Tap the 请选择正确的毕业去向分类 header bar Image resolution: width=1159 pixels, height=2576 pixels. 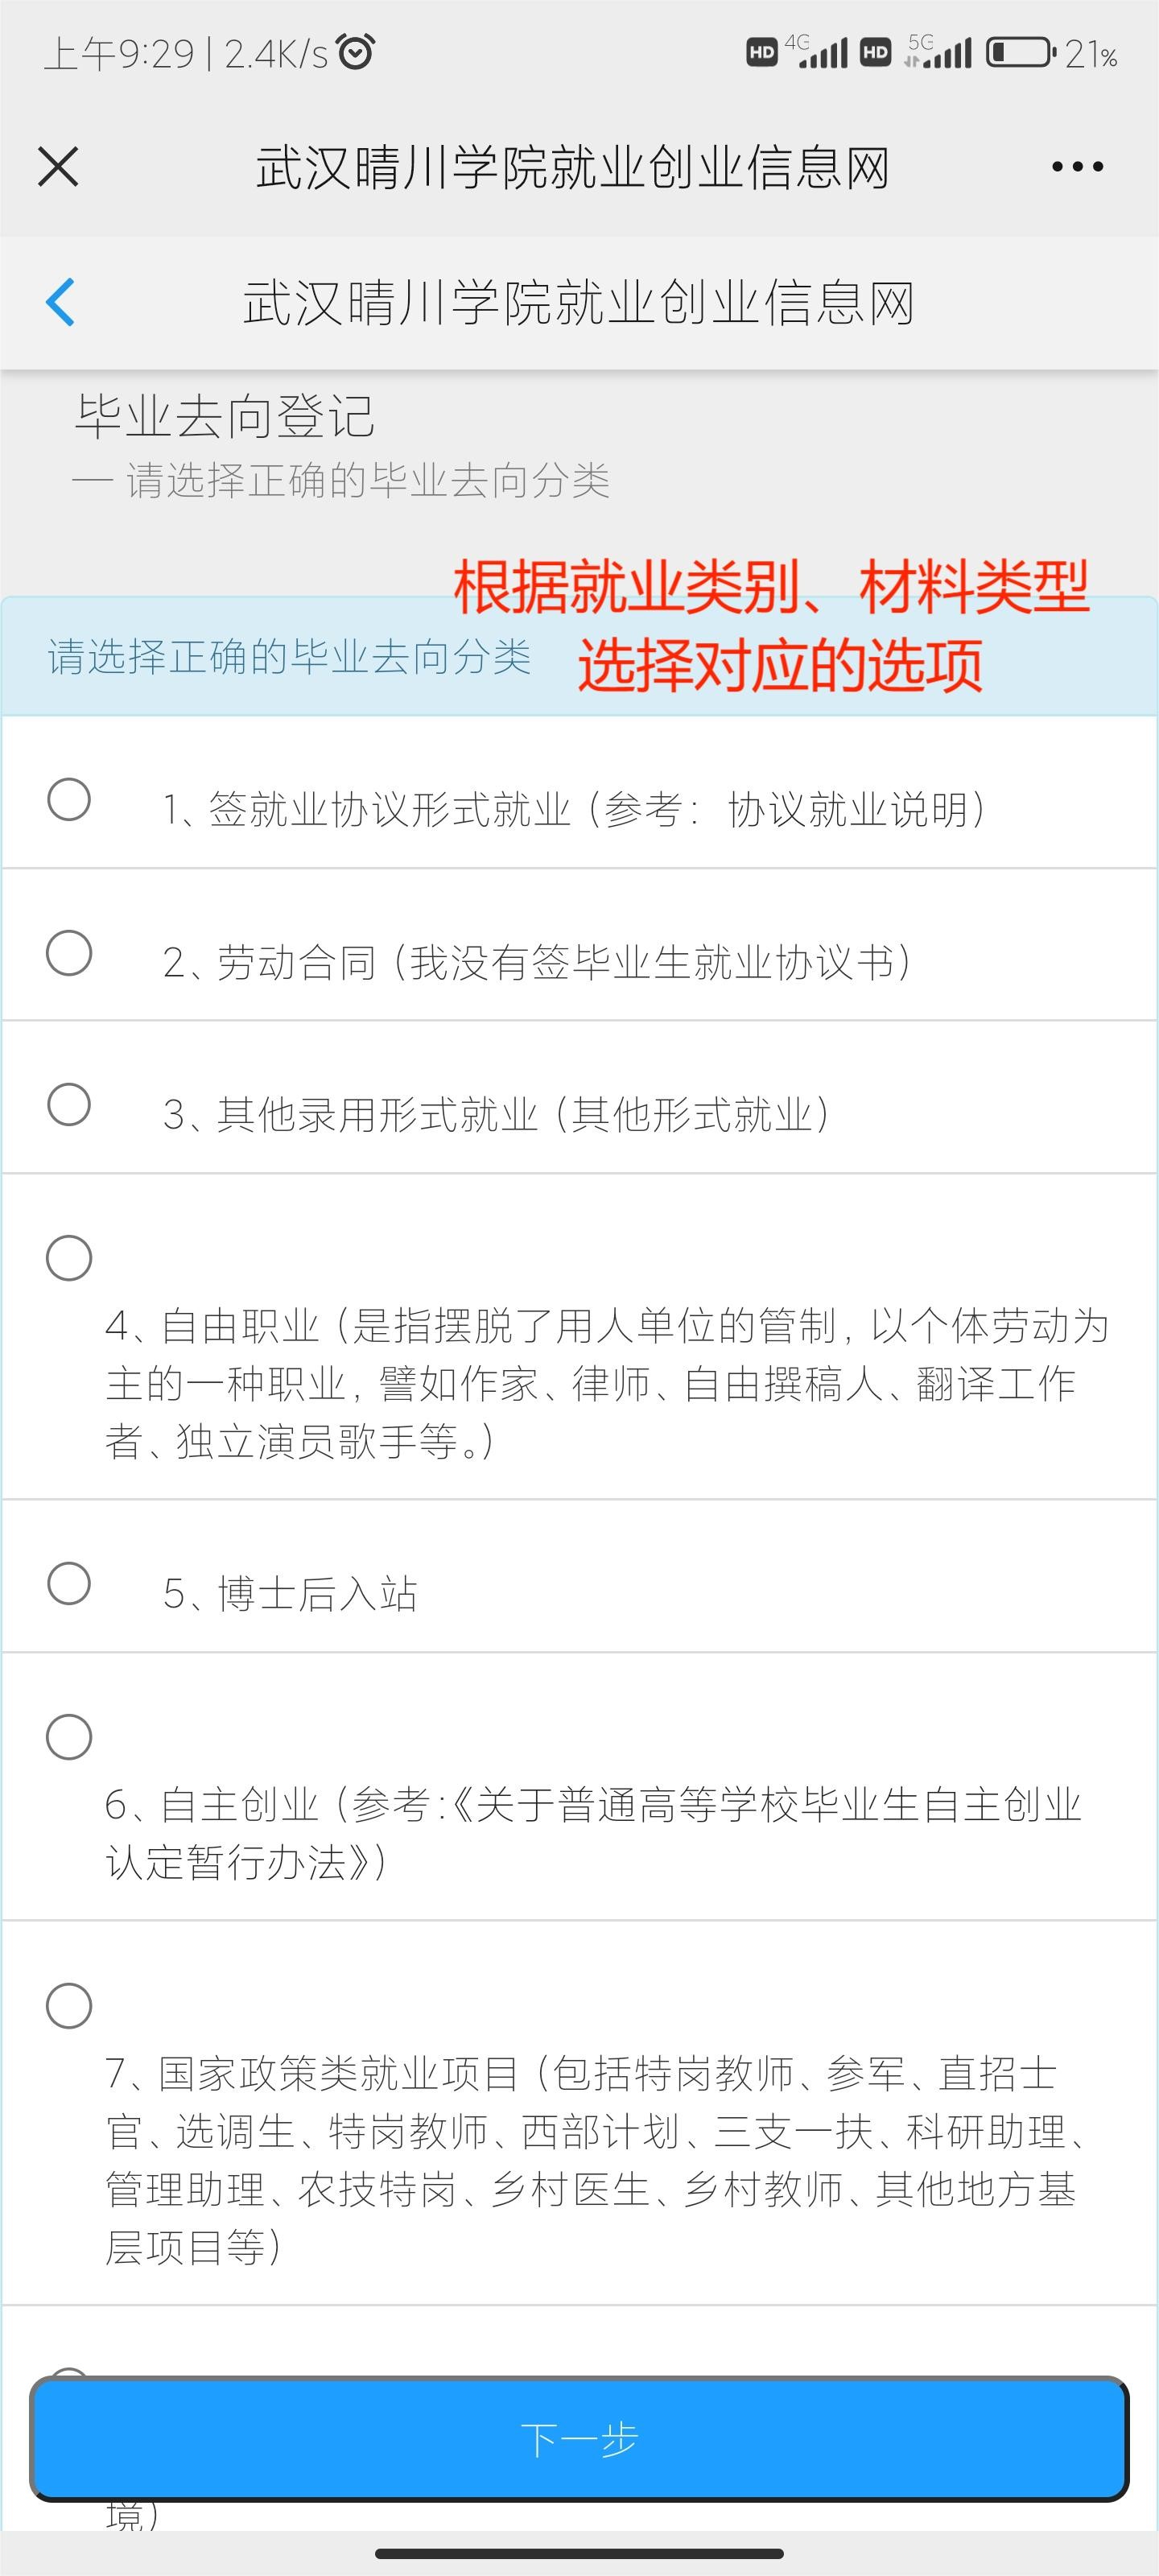coord(289,658)
